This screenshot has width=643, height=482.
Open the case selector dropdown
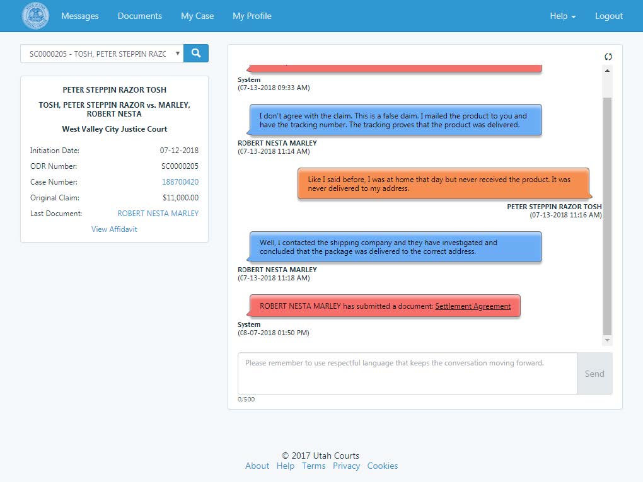point(102,54)
